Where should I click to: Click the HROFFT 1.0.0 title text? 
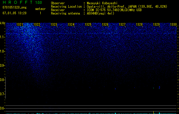pyautogui.click(x=22, y=2)
